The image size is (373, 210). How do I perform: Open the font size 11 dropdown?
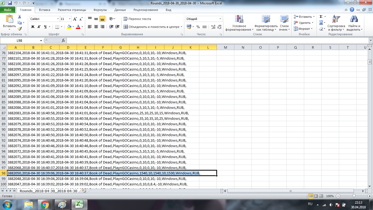pos(70,19)
